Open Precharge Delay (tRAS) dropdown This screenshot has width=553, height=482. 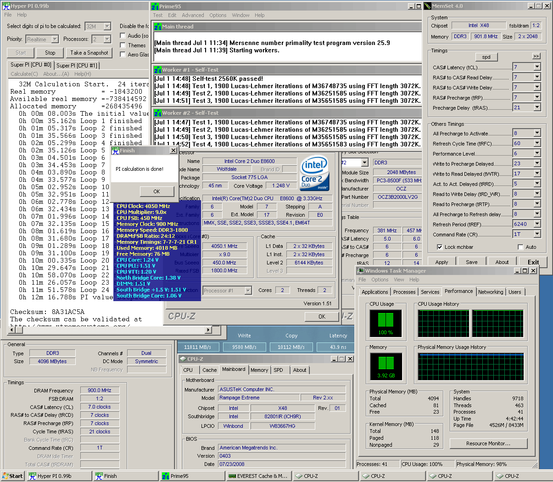[x=537, y=107]
